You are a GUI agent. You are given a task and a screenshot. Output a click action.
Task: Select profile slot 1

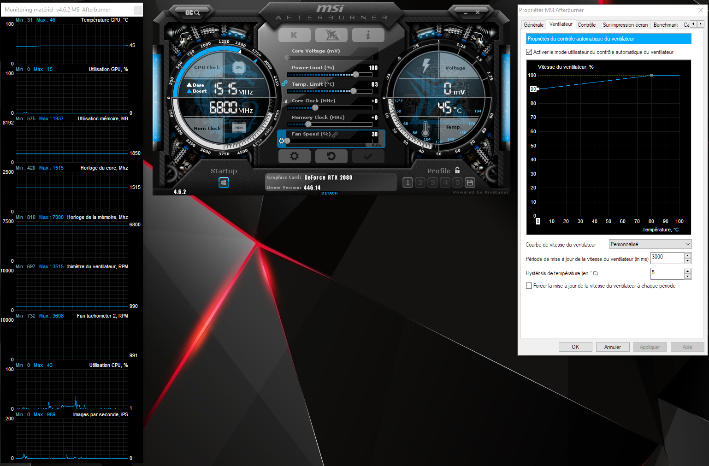pos(408,183)
